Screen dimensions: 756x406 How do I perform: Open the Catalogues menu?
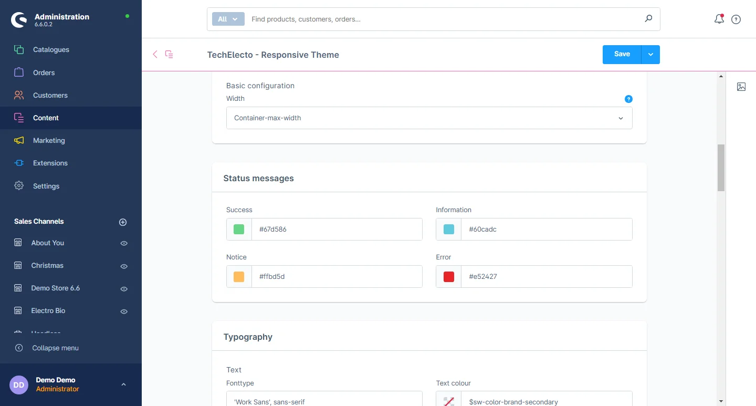click(51, 50)
